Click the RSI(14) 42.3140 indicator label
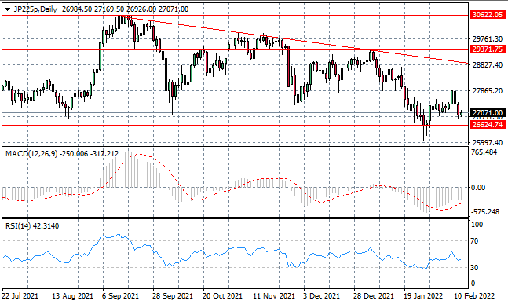The width and height of the screenshot is (508, 304). pos(32,226)
